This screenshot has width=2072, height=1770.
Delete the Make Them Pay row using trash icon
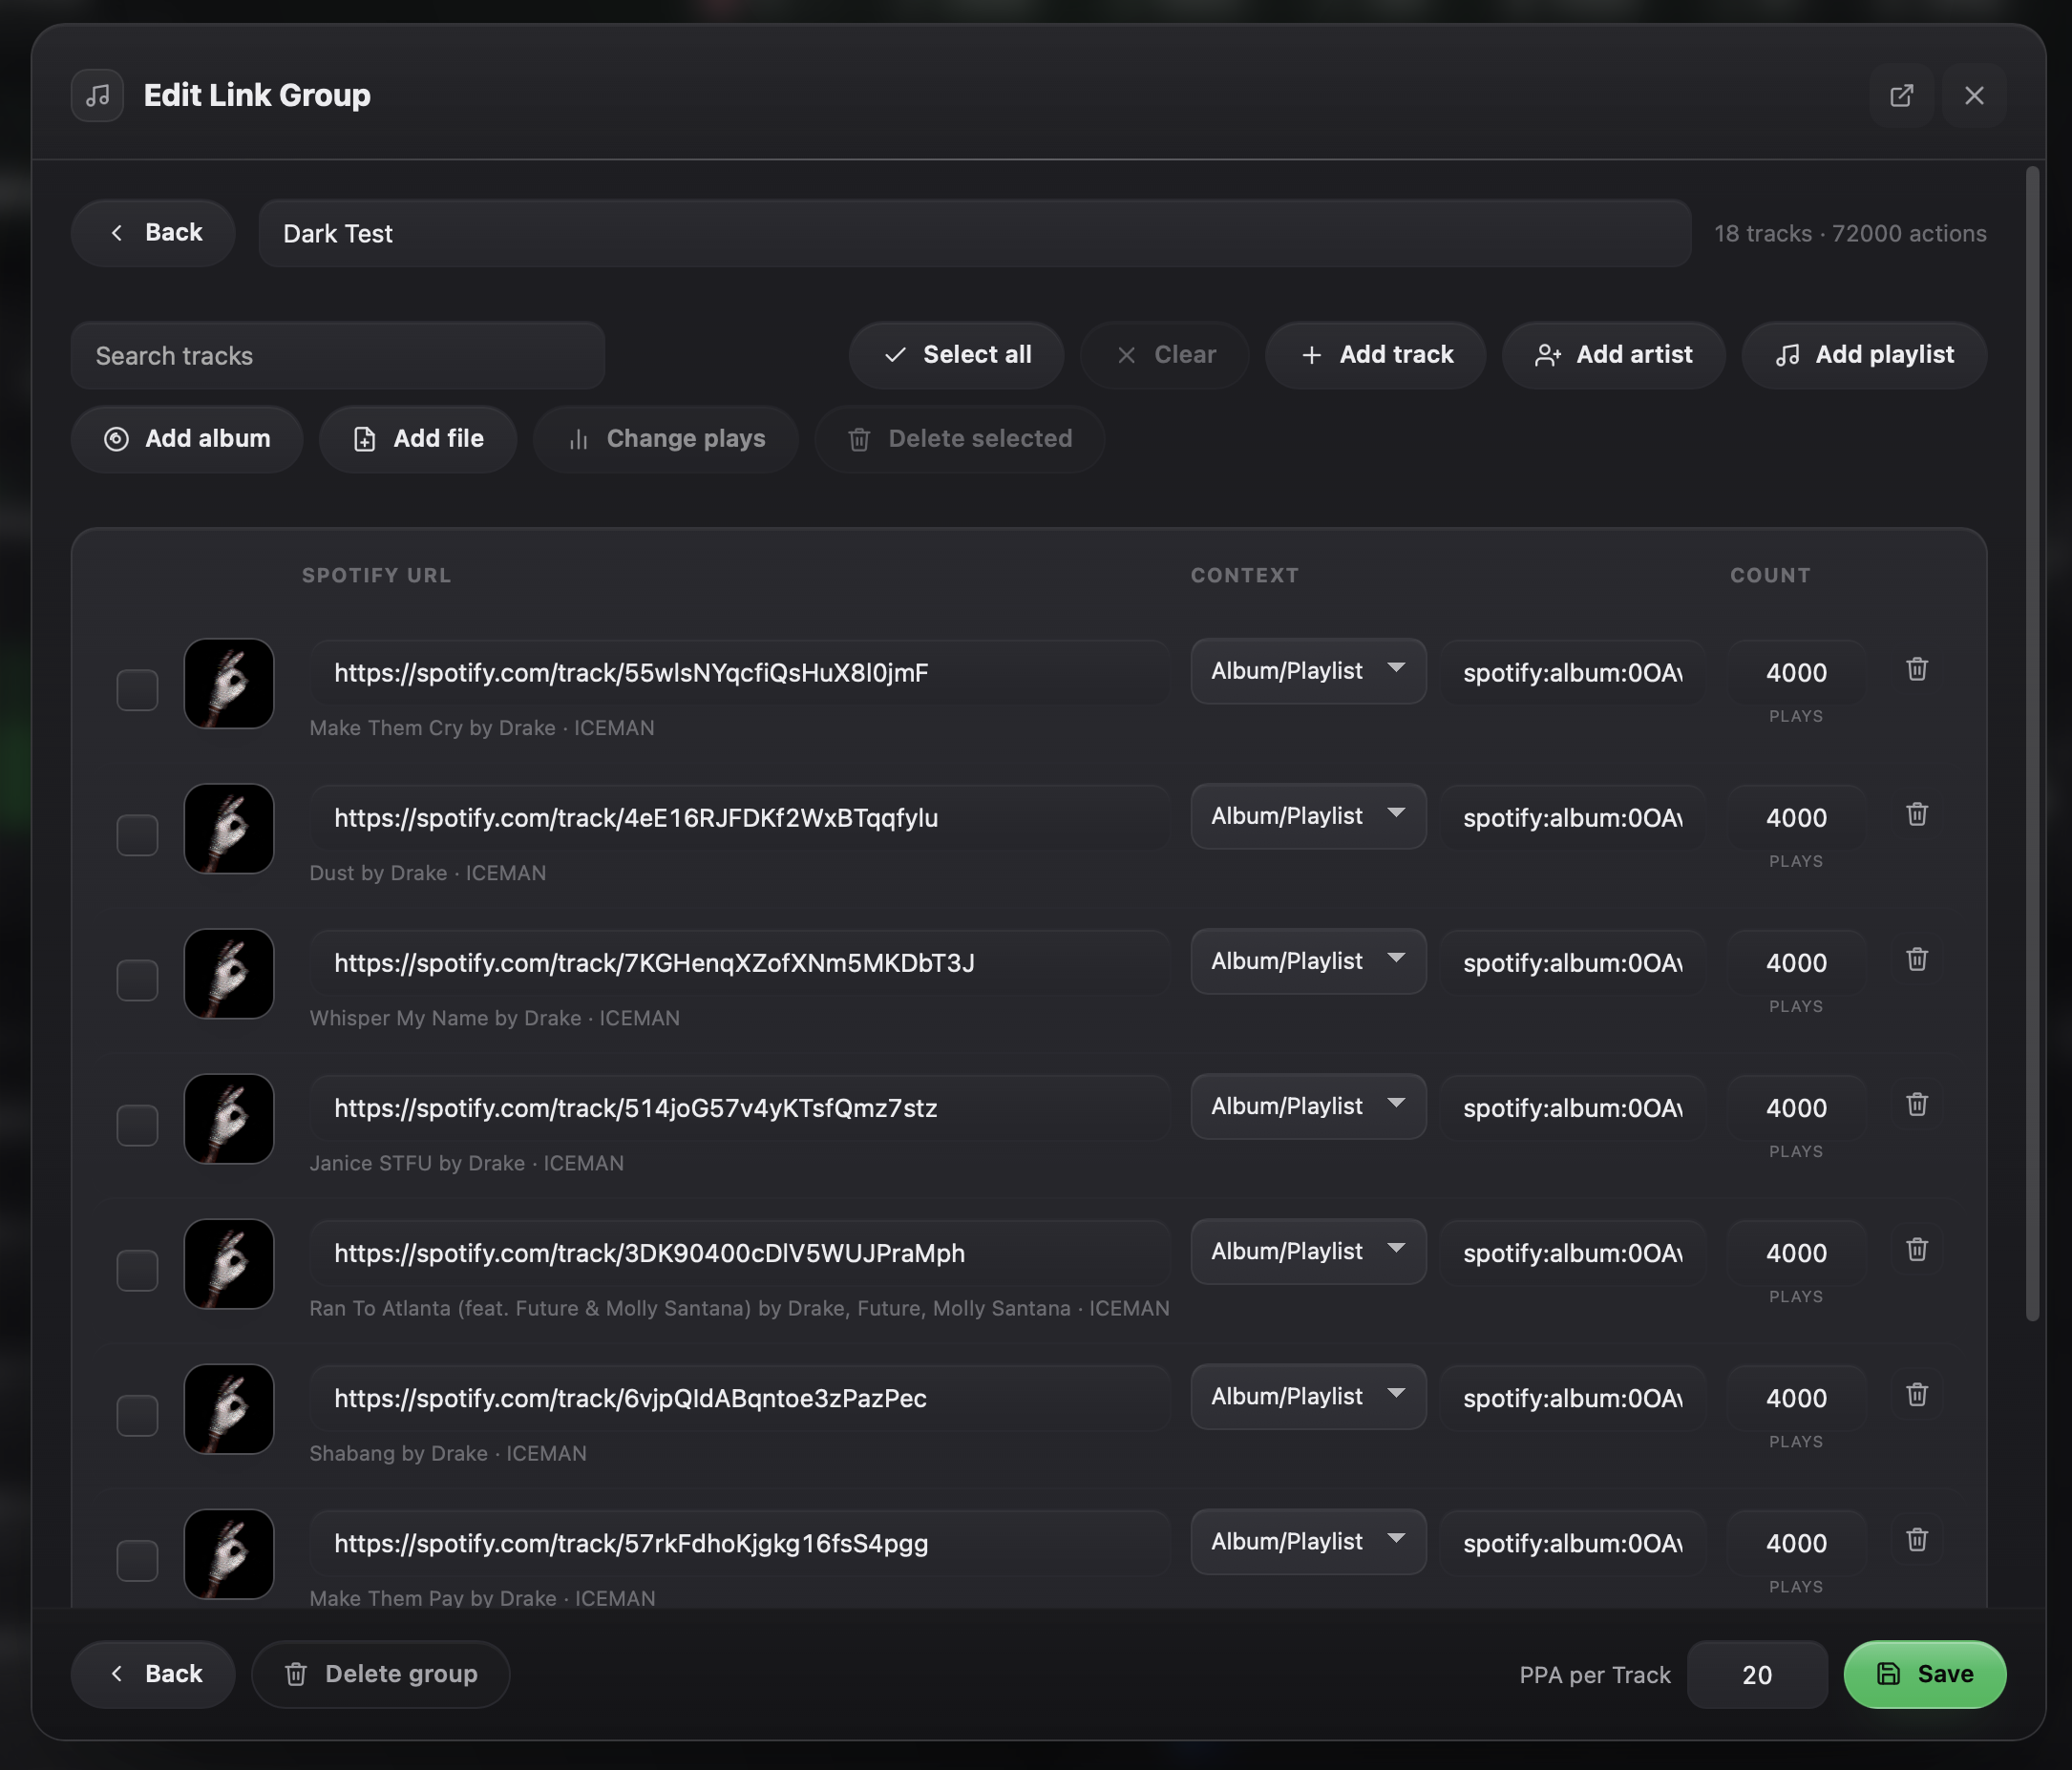point(1916,1539)
